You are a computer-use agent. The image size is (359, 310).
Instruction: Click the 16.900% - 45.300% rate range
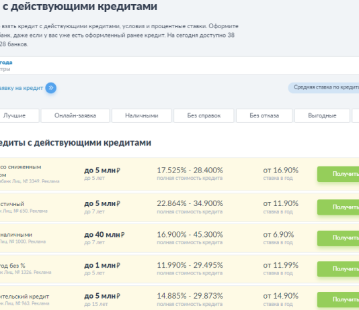[190, 234]
